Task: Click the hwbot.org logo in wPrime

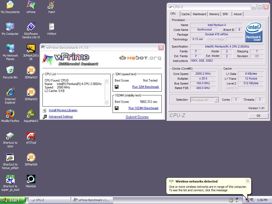Action: click(140, 58)
